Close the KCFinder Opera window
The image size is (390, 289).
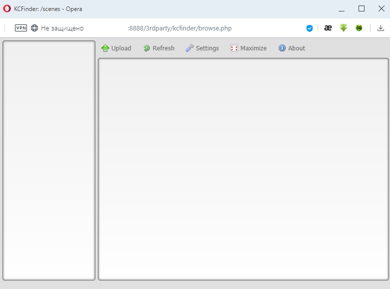pyautogui.click(x=381, y=8)
